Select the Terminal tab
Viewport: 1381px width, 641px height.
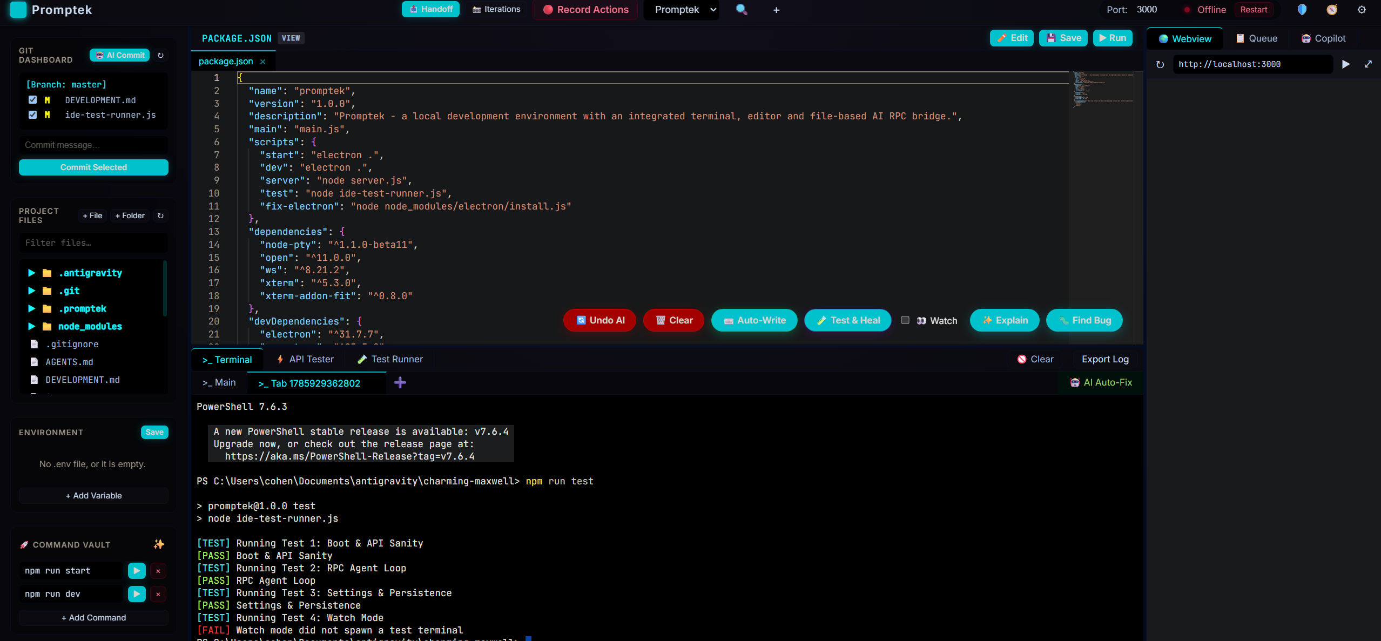click(x=227, y=360)
